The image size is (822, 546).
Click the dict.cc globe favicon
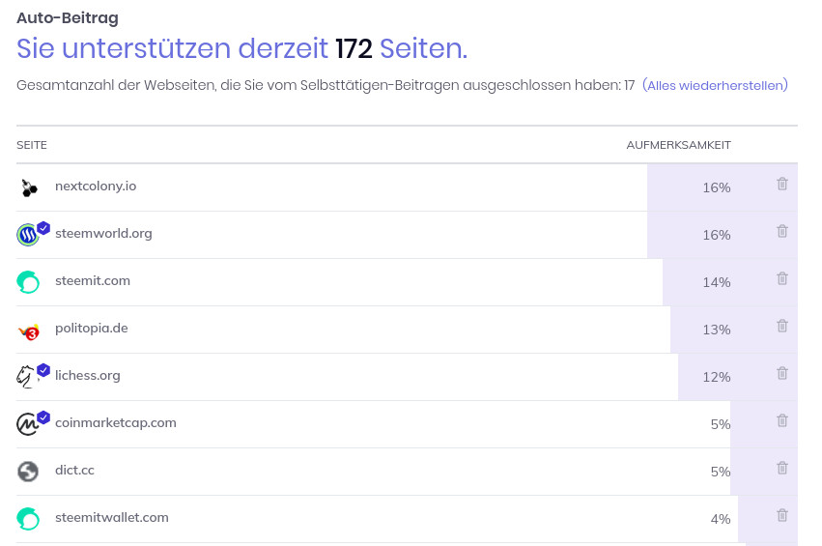(28, 472)
